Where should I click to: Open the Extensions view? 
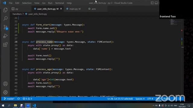5,45
